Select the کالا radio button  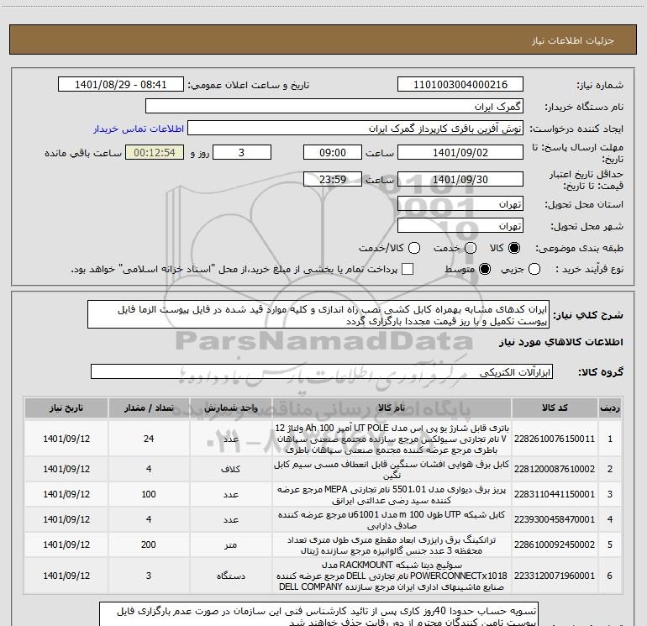pos(514,248)
